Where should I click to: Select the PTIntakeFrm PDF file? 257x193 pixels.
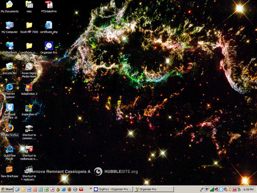pos(49,5)
